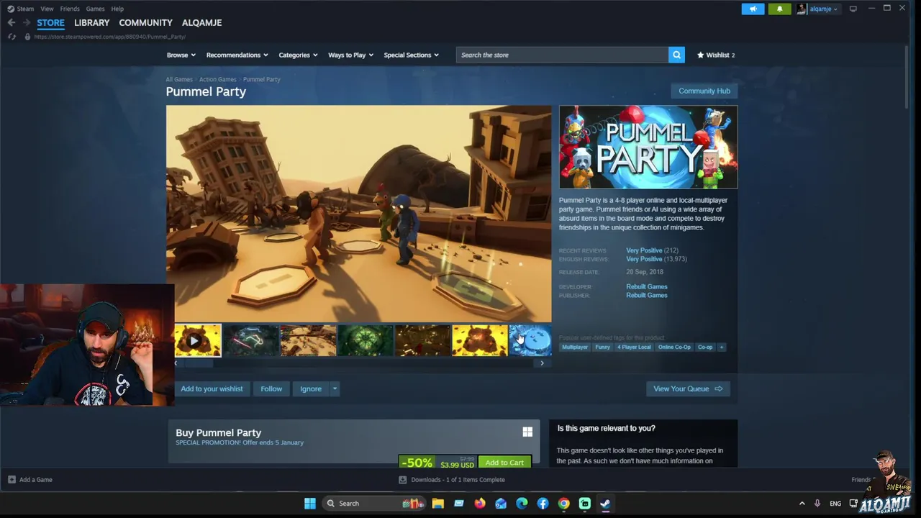The image size is (921, 518).
Task: Open Google Chrome from the taskbar
Action: pos(563,503)
